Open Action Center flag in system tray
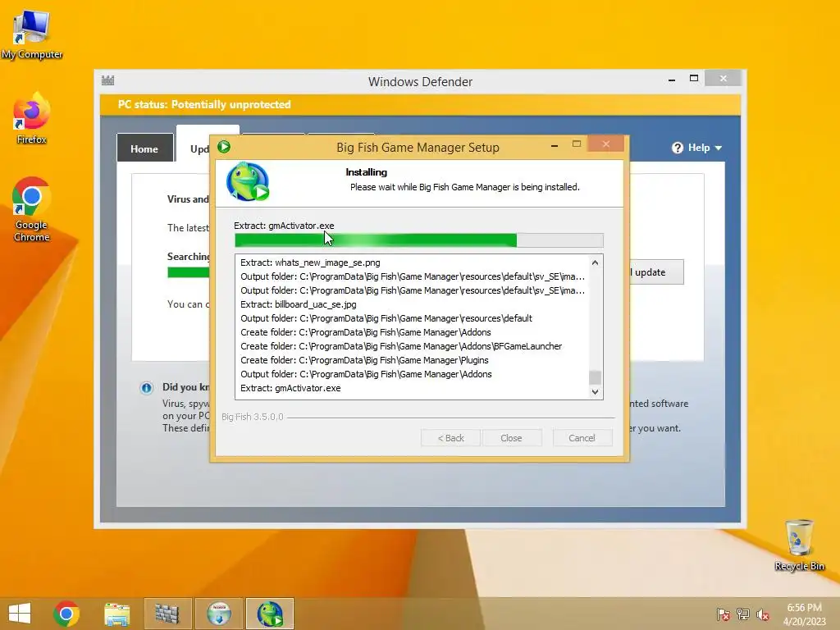Image resolution: width=840 pixels, height=630 pixels. [x=724, y=614]
